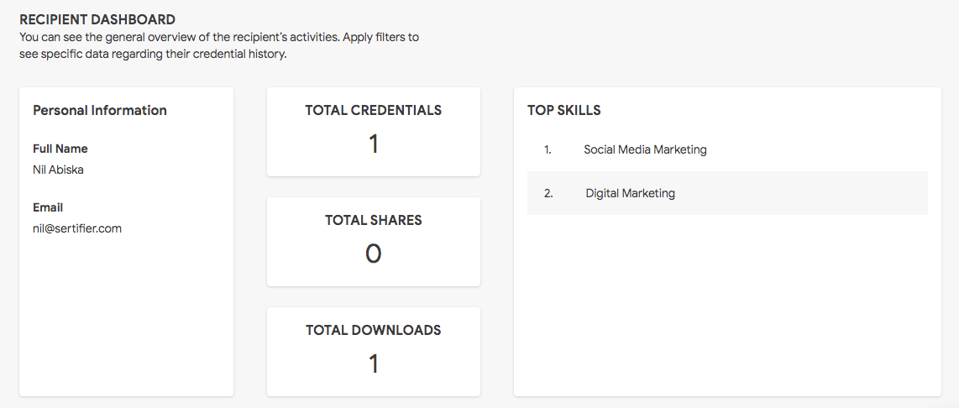This screenshot has width=959, height=408.
Task: Click the Recipient Dashboard heading
Action: (97, 19)
